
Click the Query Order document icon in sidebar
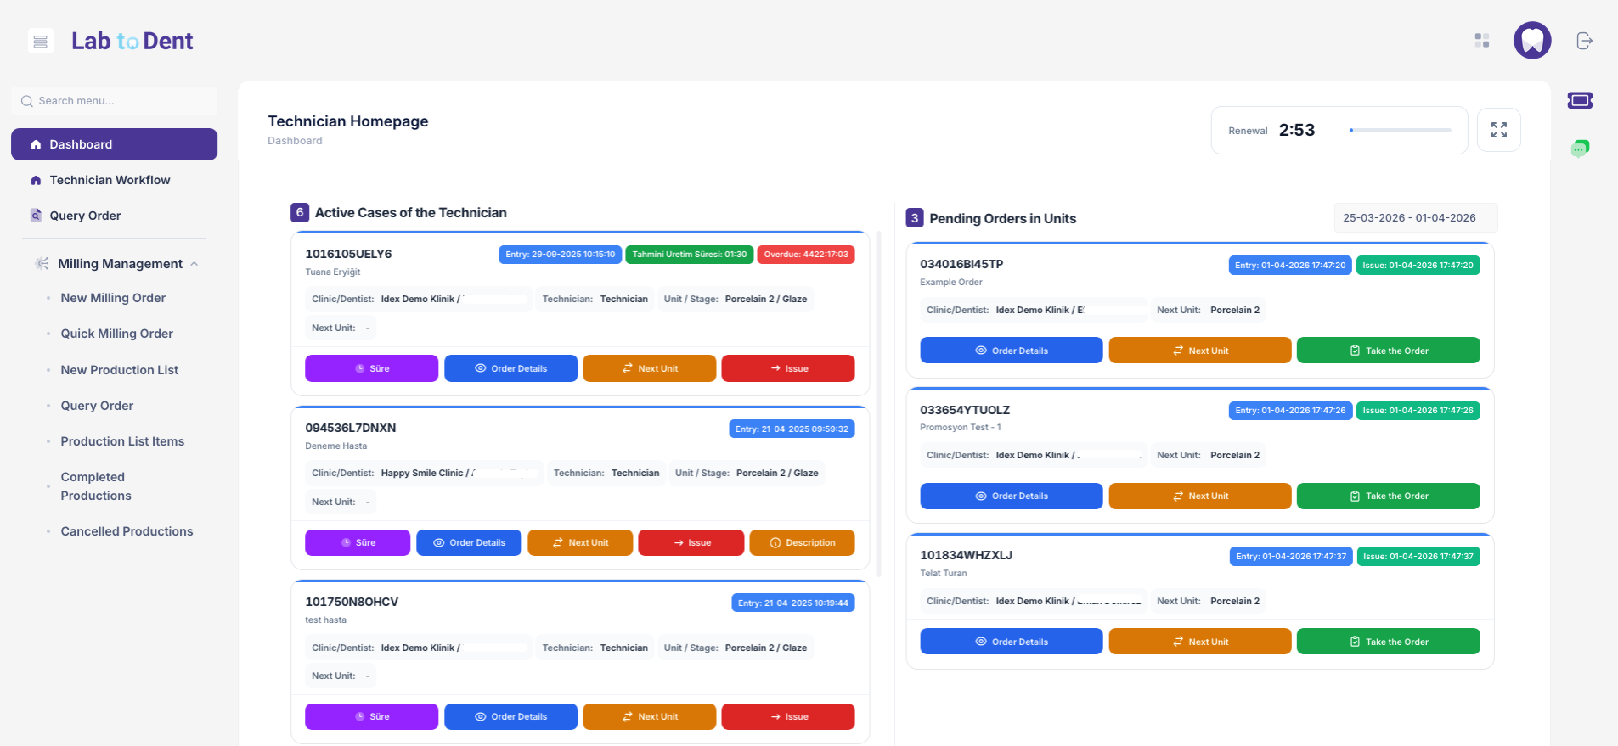pyautogui.click(x=36, y=216)
